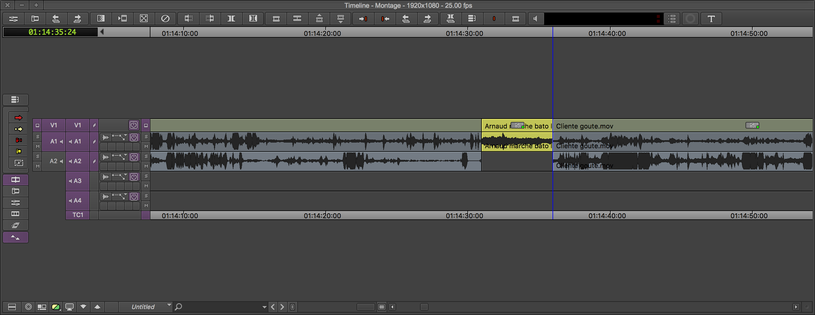Select the TC1 timecode track button
This screenshot has height=315, width=815.
[78, 215]
